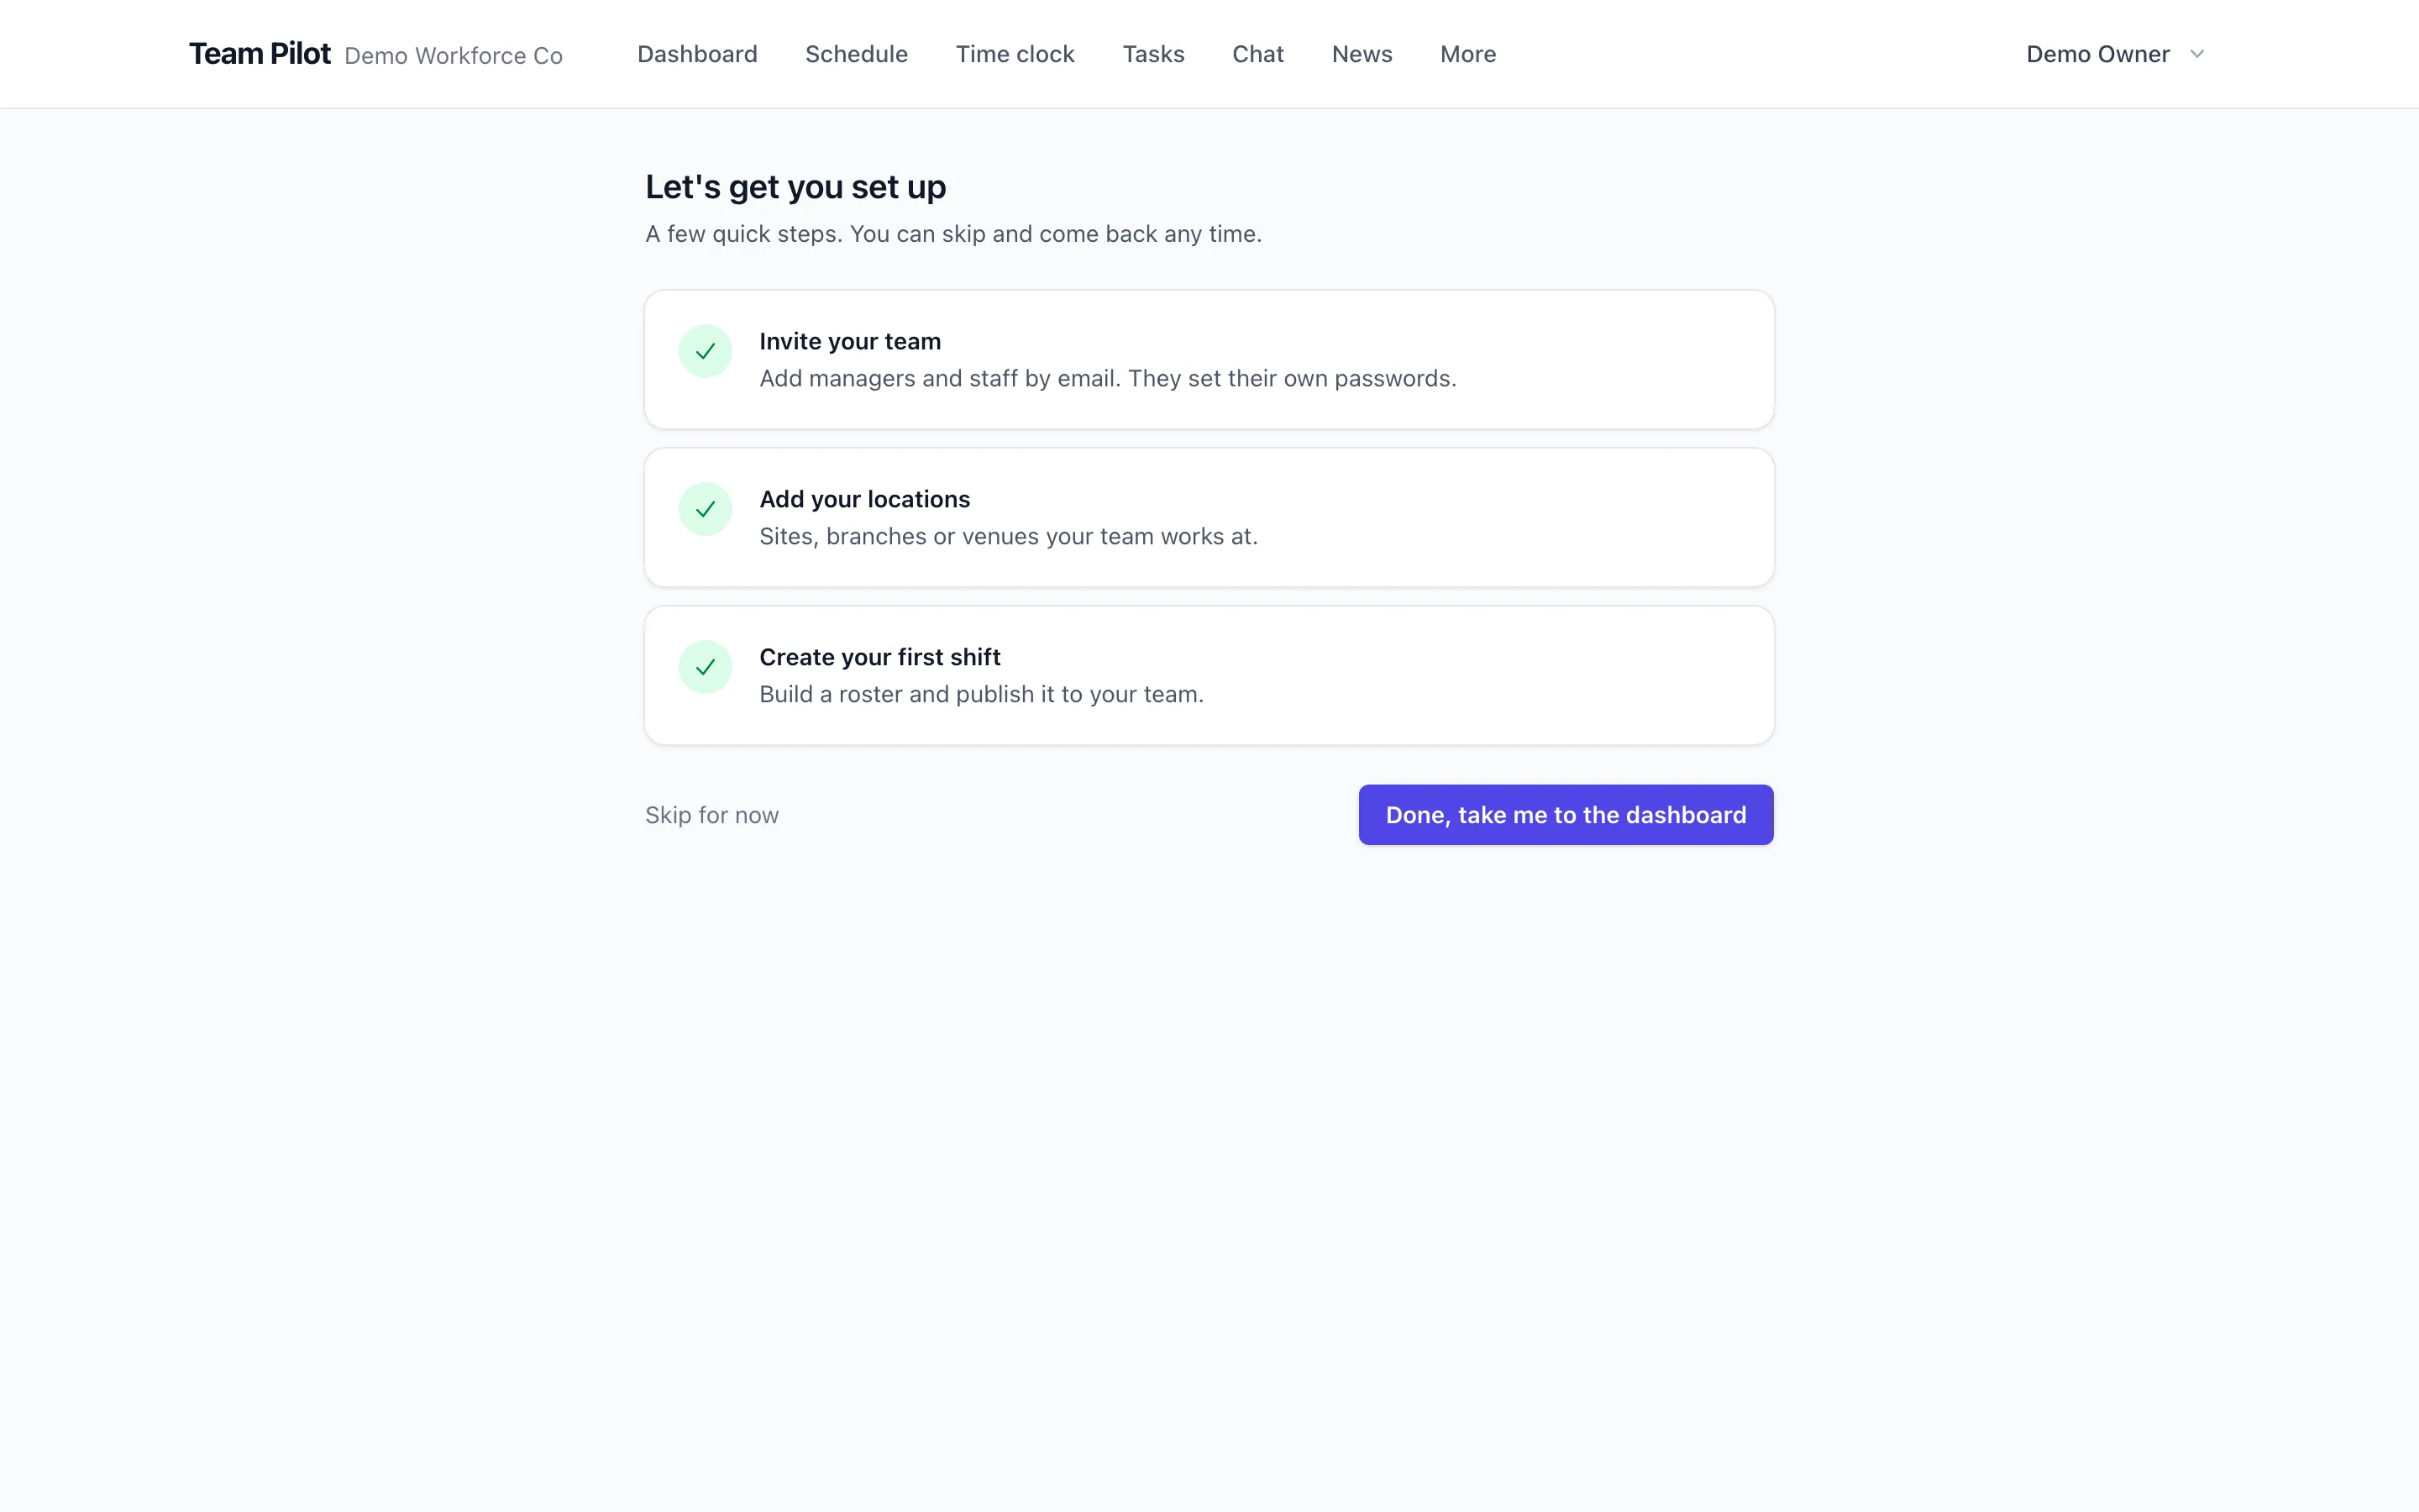Open the Schedule page

click(x=856, y=54)
